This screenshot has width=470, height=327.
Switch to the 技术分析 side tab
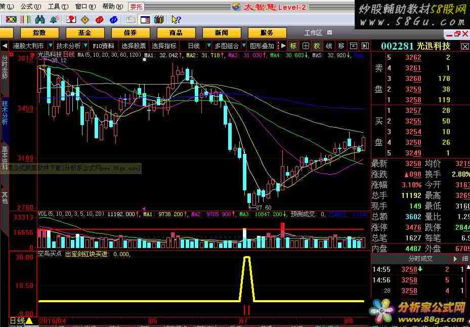(x=5, y=112)
